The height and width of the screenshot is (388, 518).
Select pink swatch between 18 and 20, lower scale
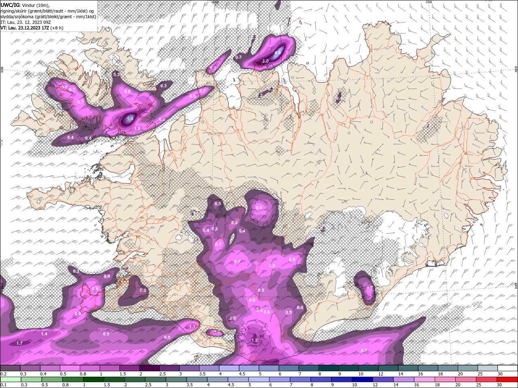(x=444, y=380)
